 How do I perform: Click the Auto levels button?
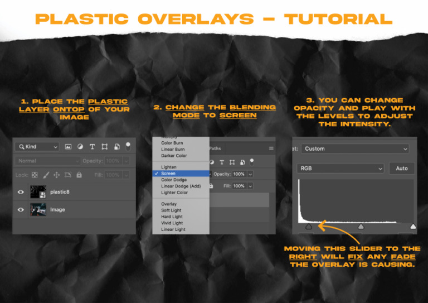pyautogui.click(x=402, y=169)
